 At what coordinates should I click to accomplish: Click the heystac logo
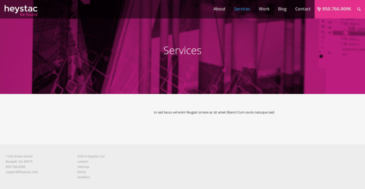coord(21,11)
